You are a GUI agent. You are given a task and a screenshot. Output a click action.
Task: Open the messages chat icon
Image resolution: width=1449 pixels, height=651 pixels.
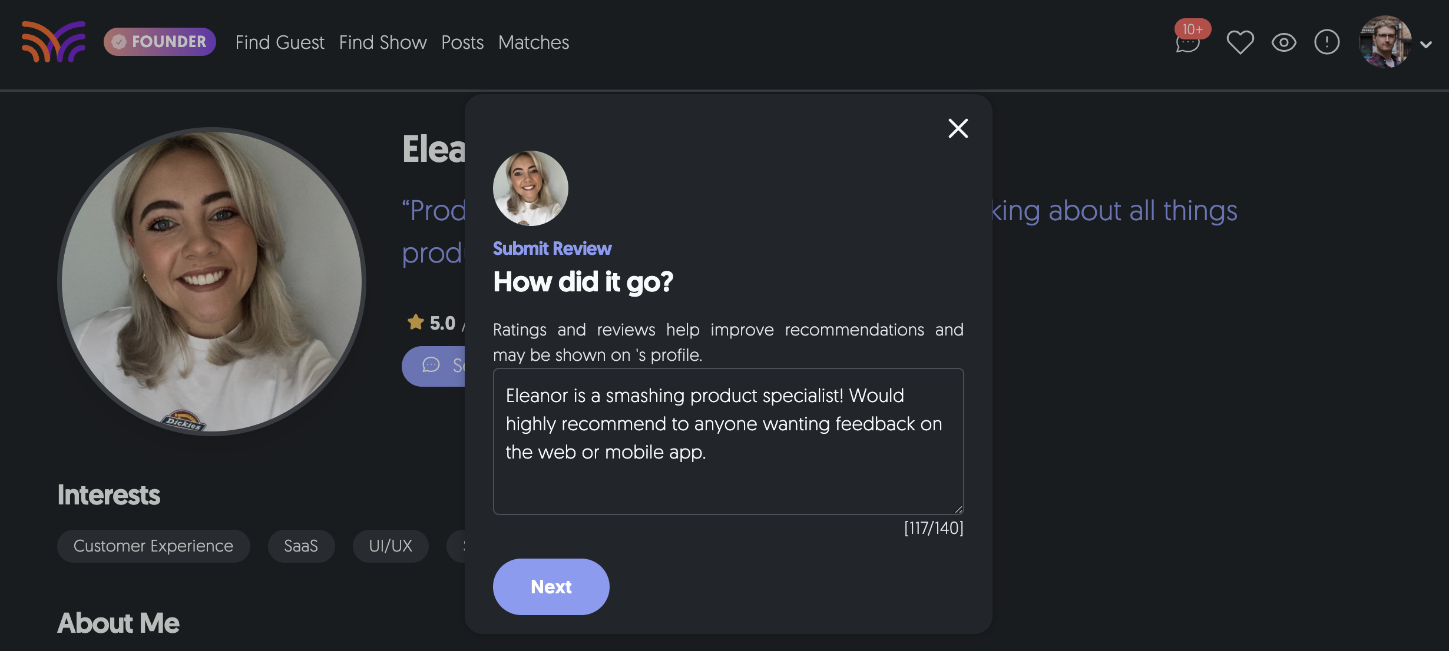(1187, 43)
